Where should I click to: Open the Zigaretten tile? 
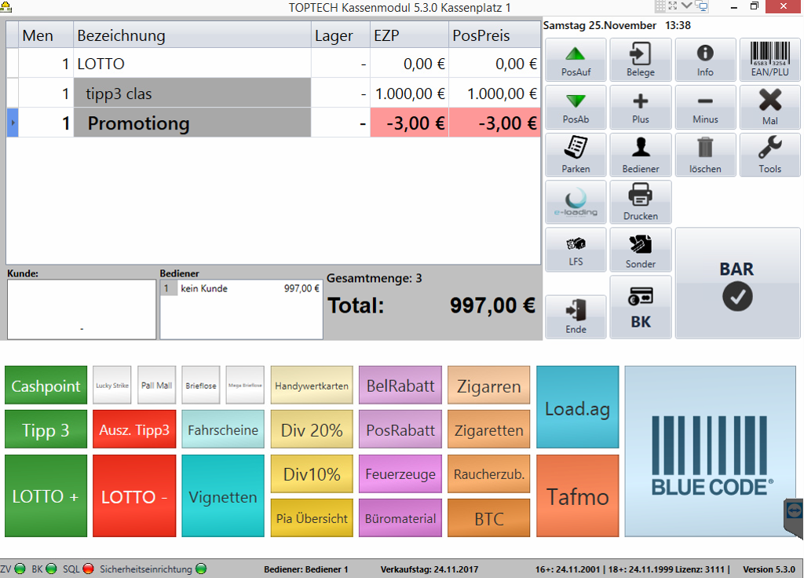click(x=488, y=430)
